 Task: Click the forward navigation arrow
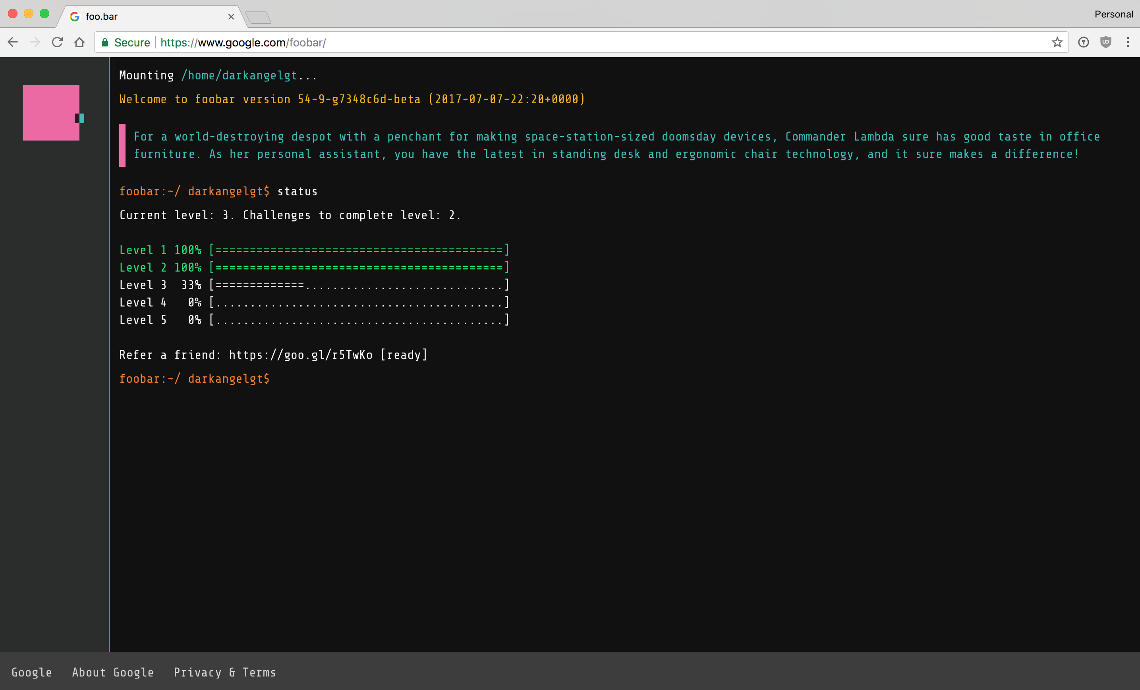(x=35, y=42)
